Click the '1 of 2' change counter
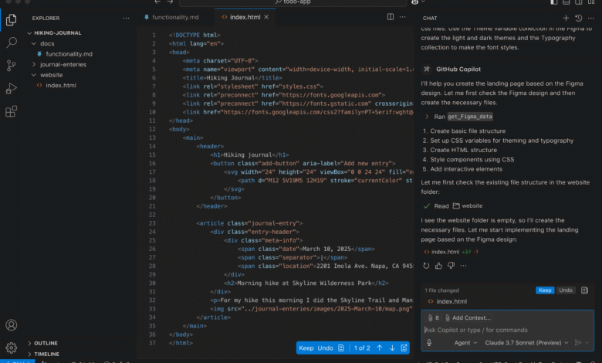The width and height of the screenshot is (602, 363). [x=362, y=348]
